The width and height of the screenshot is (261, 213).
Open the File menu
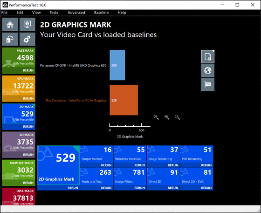[4, 13]
